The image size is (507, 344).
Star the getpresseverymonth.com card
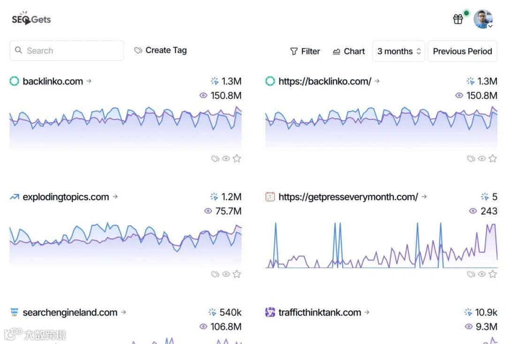(492, 274)
